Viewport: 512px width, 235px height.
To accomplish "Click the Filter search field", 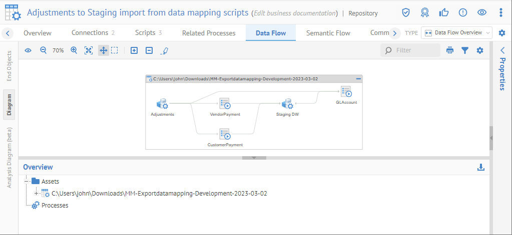I will [x=415, y=50].
